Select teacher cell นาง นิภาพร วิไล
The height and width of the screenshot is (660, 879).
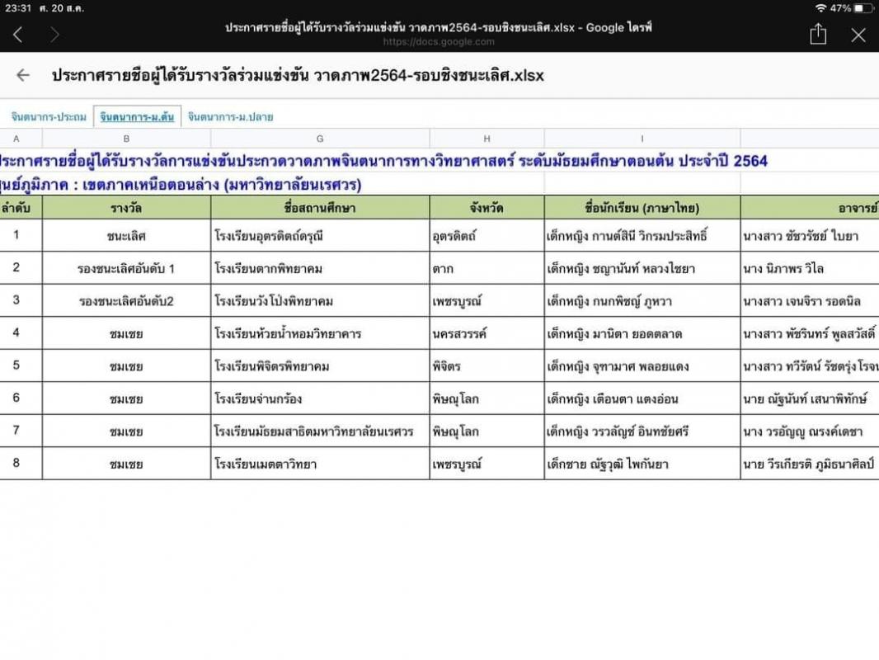tap(810, 268)
